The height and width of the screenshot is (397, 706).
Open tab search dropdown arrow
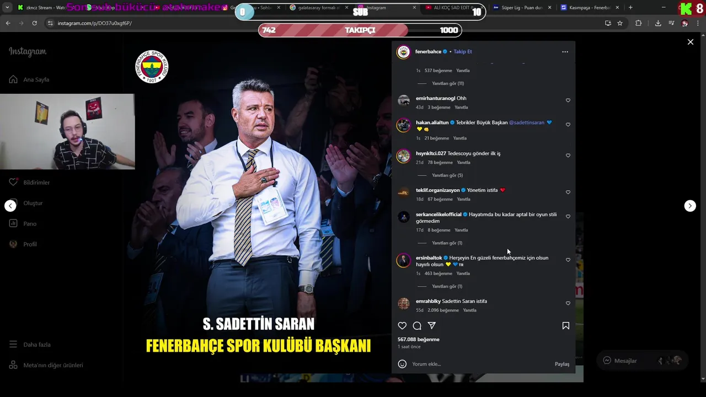click(x=7, y=8)
